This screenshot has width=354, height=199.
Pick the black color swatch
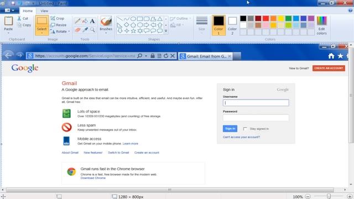point(243,18)
